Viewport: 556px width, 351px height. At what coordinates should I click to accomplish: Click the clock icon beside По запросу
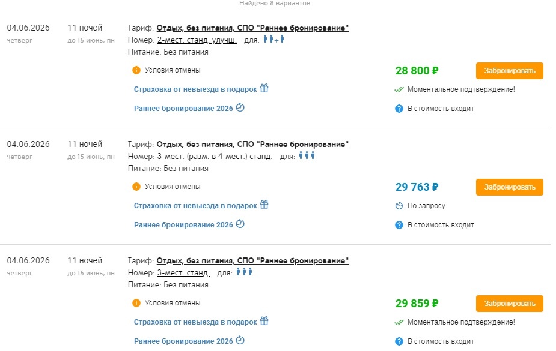(x=399, y=206)
